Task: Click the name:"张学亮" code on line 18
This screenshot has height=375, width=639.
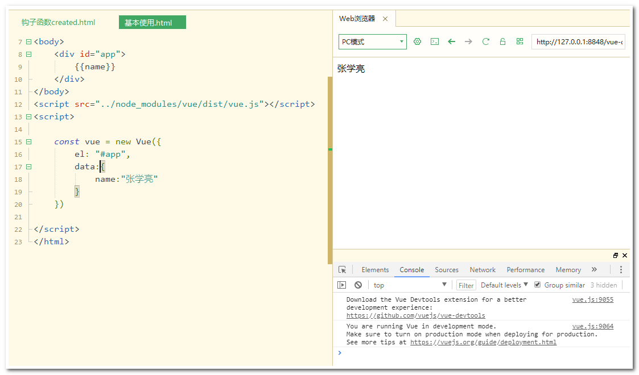Action: pyautogui.click(x=126, y=179)
